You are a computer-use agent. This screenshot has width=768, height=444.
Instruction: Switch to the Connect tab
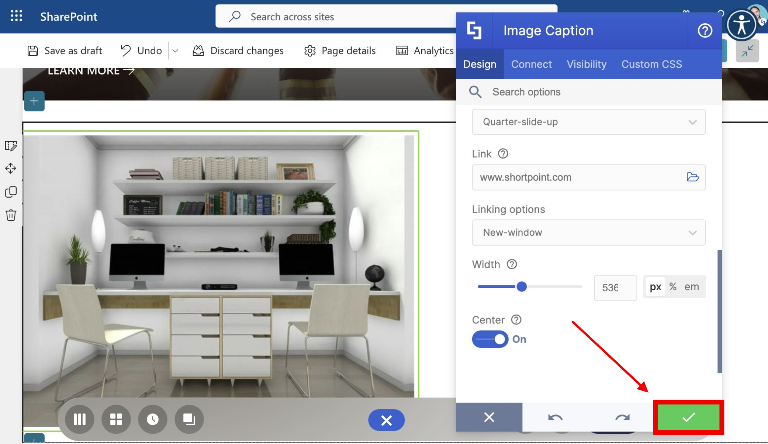[x=531, y=64]
